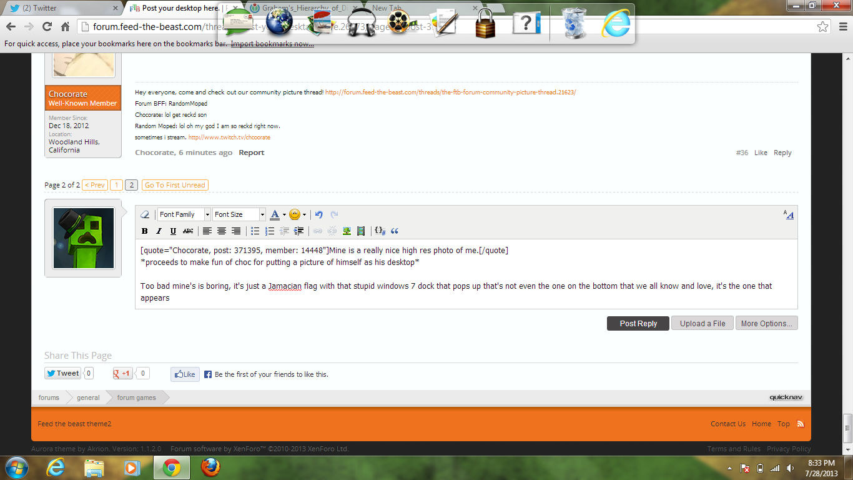Toggle italic formatting in the editor
The width and height of the screenshot is (853, 480).
(x=159, y=231)
